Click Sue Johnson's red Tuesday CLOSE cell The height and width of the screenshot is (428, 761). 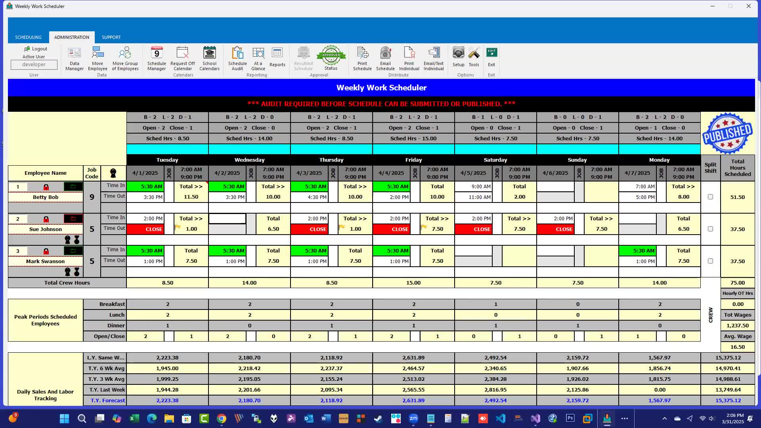click(145, 229)
